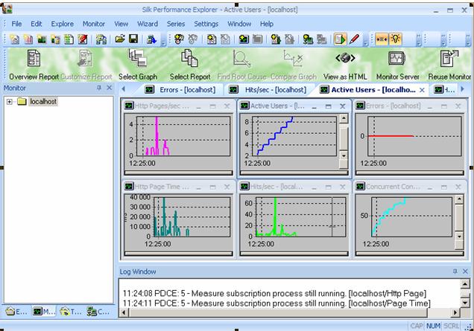Expand the localhost tree node
Image resolution: width=474 pixels, height=331 pixels.
[10, 102]
